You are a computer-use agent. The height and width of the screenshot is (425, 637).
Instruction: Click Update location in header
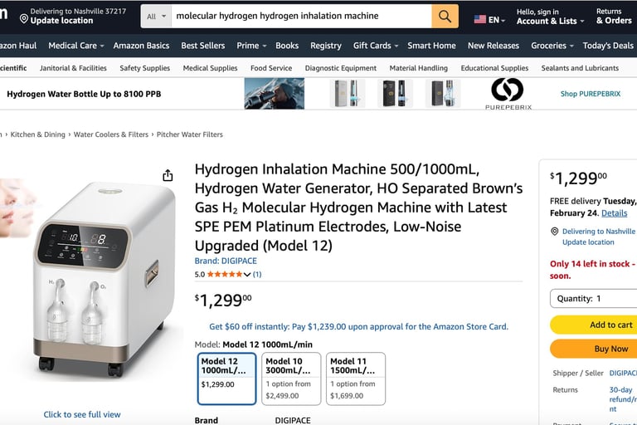coord(61,20)
